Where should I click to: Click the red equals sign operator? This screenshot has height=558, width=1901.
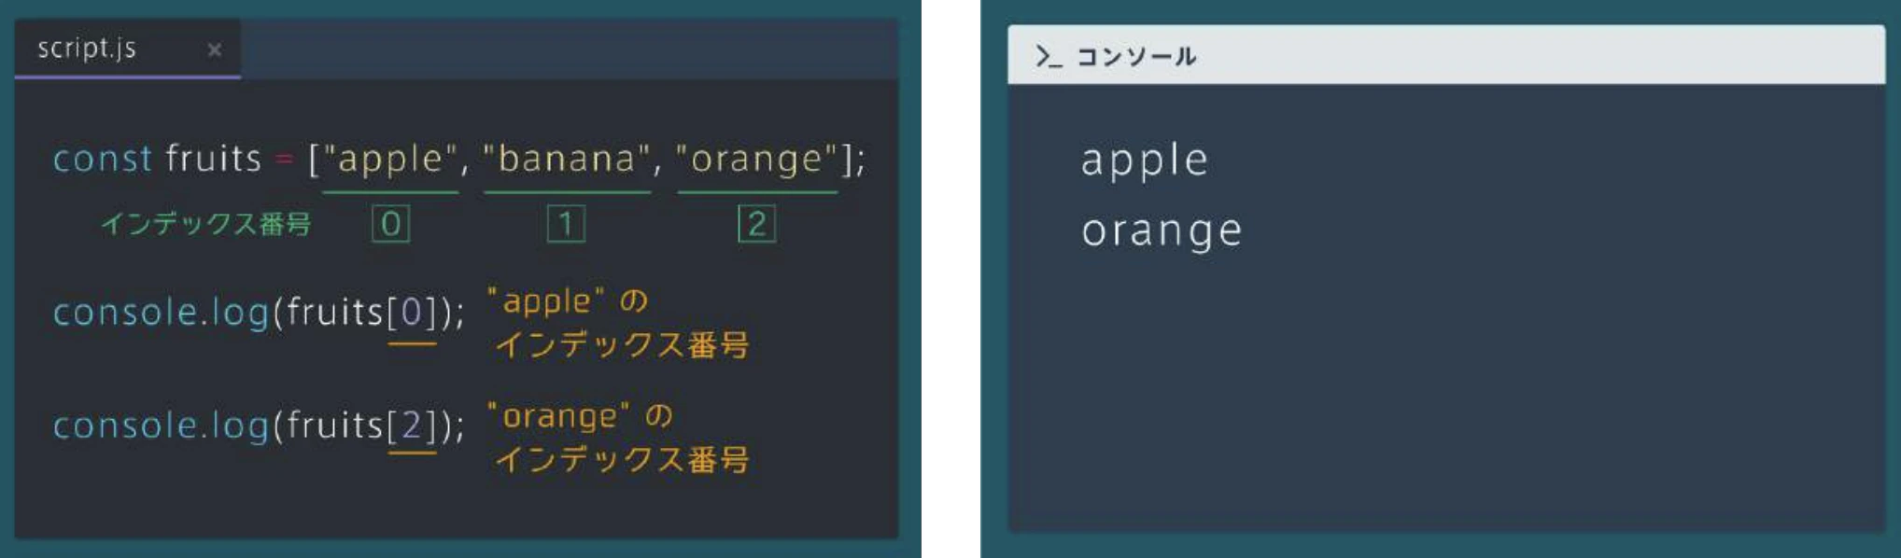(285, 160)
